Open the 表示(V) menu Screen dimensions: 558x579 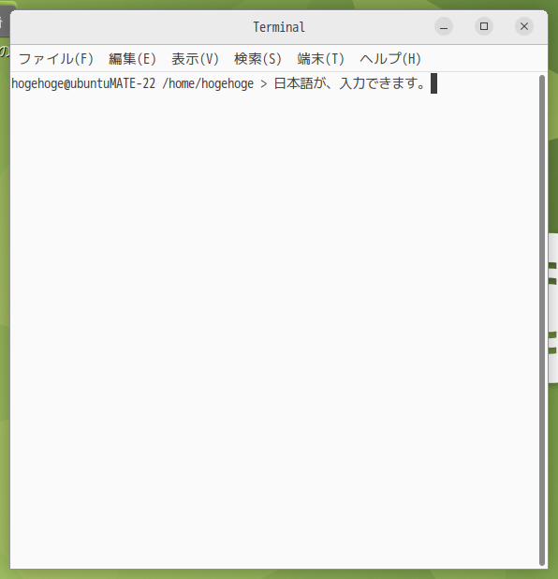click(196, 59)
